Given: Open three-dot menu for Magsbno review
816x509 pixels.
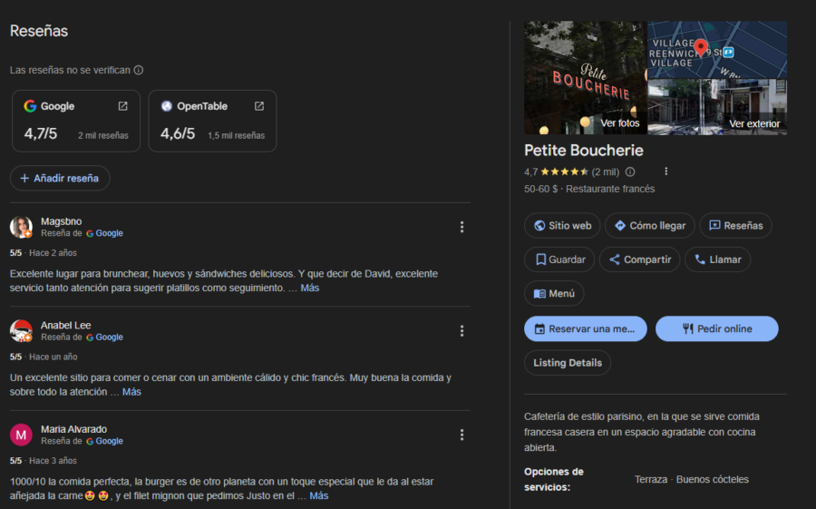Looking at the screenshot, I should [x=461, y=227].
